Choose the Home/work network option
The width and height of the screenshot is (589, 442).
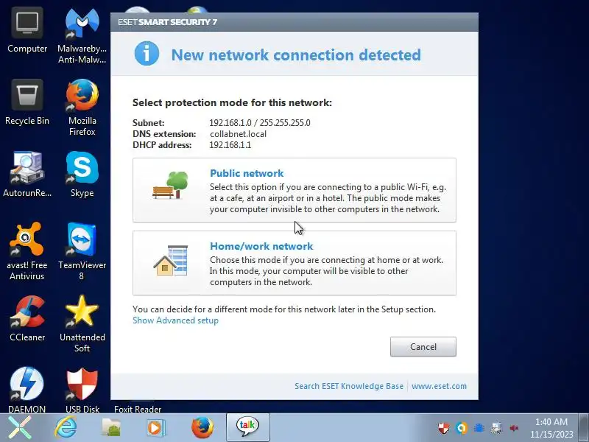[294, 263]
